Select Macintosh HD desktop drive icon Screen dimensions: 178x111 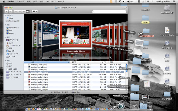click(x=167, y=8)
